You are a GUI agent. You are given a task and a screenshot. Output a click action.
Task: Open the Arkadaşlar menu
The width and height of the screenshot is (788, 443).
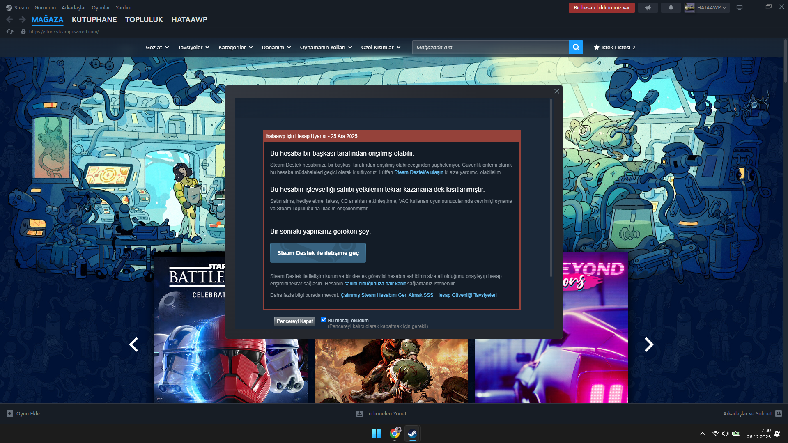74,7
